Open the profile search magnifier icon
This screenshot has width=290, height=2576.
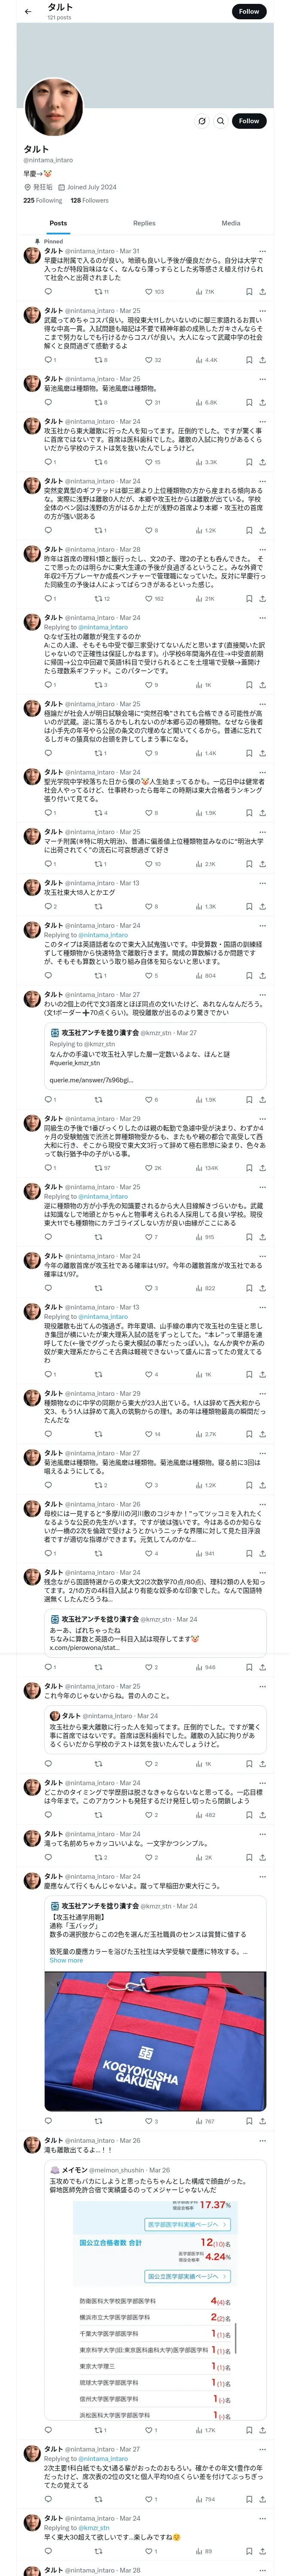(x=220, y=121)
